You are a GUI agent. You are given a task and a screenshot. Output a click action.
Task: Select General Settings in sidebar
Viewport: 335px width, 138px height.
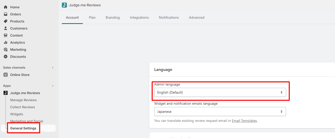click(23, 128)
